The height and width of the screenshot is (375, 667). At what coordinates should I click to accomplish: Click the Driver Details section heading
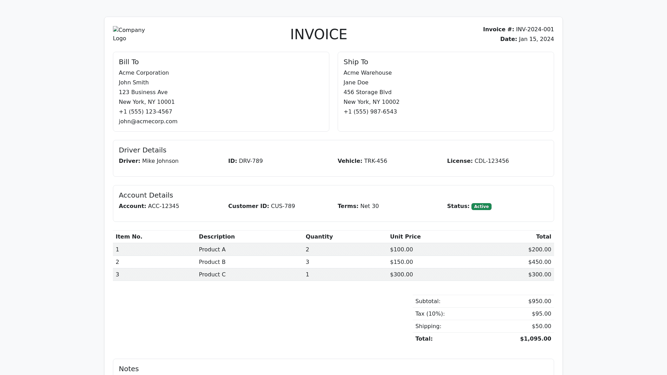[142, 150]
